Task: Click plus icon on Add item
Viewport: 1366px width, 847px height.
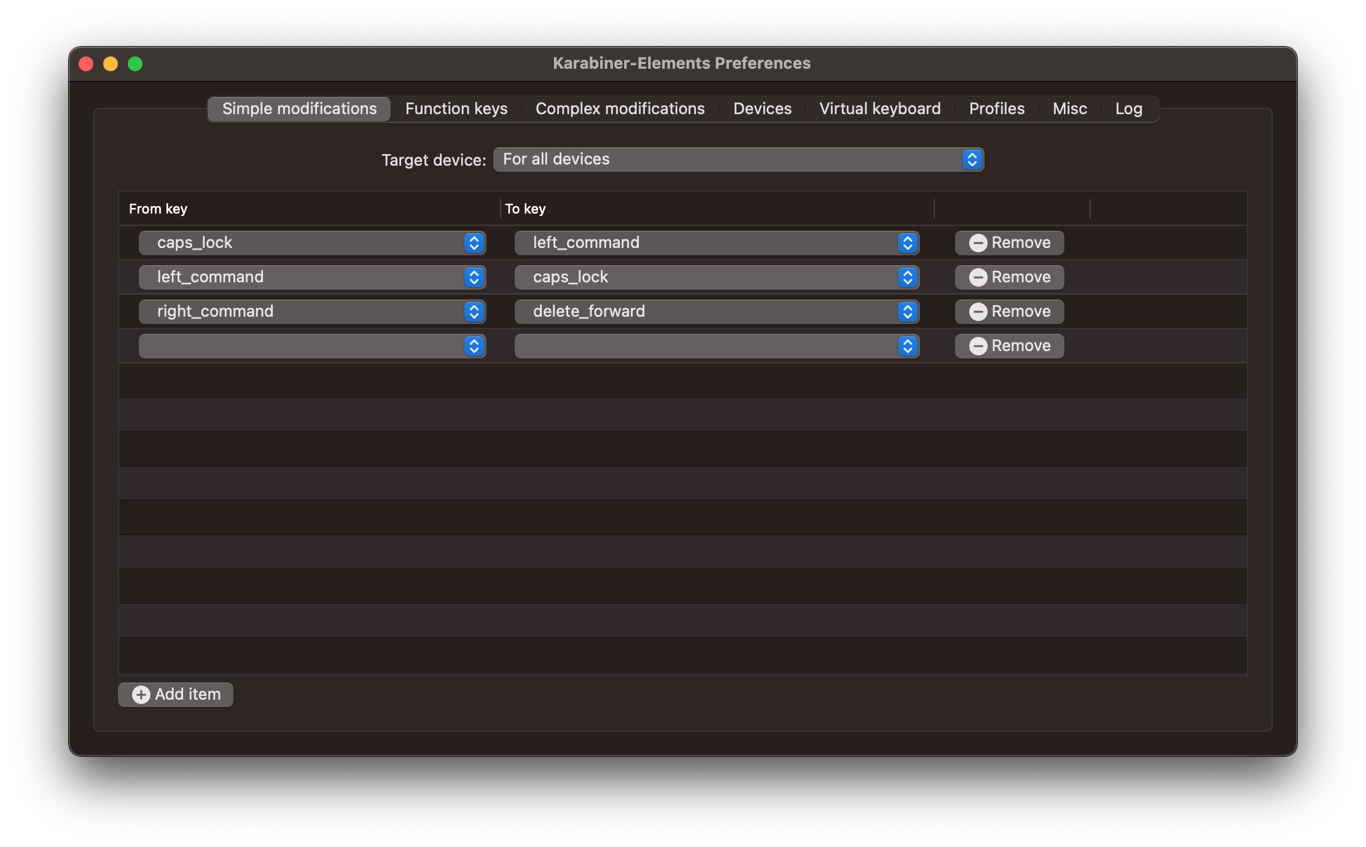Action: pyautogui.click(x=141, y=695)
